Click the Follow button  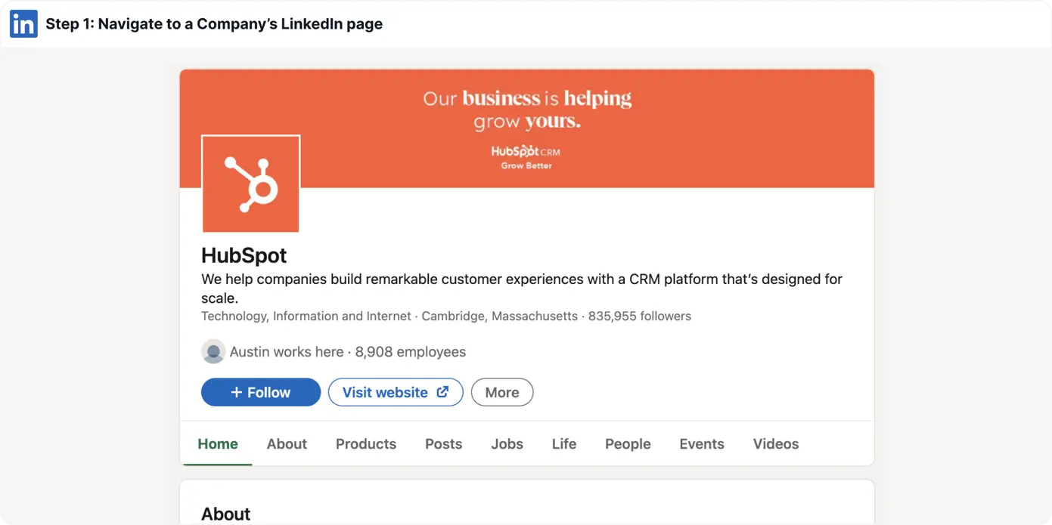click(x=261, y=392)
